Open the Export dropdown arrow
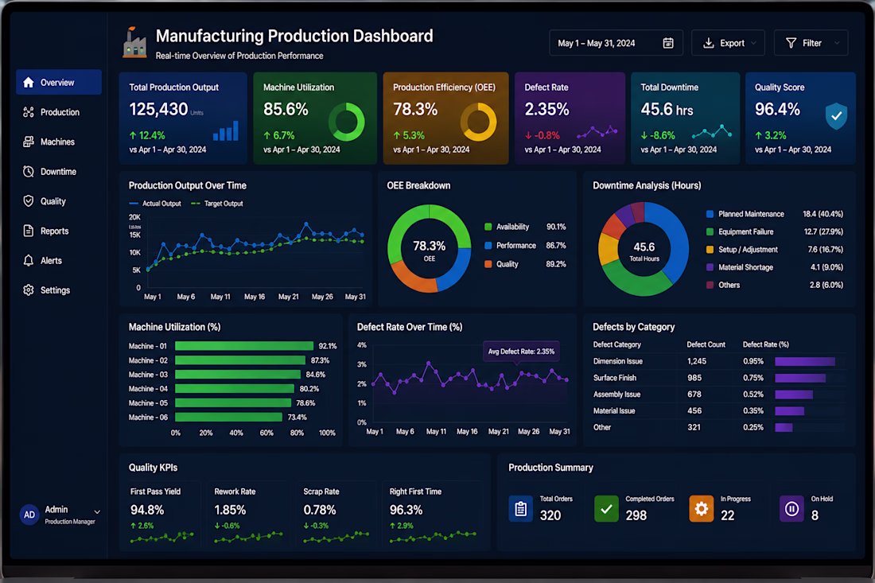This screenshot has height=583, width=875. (754, 43)
